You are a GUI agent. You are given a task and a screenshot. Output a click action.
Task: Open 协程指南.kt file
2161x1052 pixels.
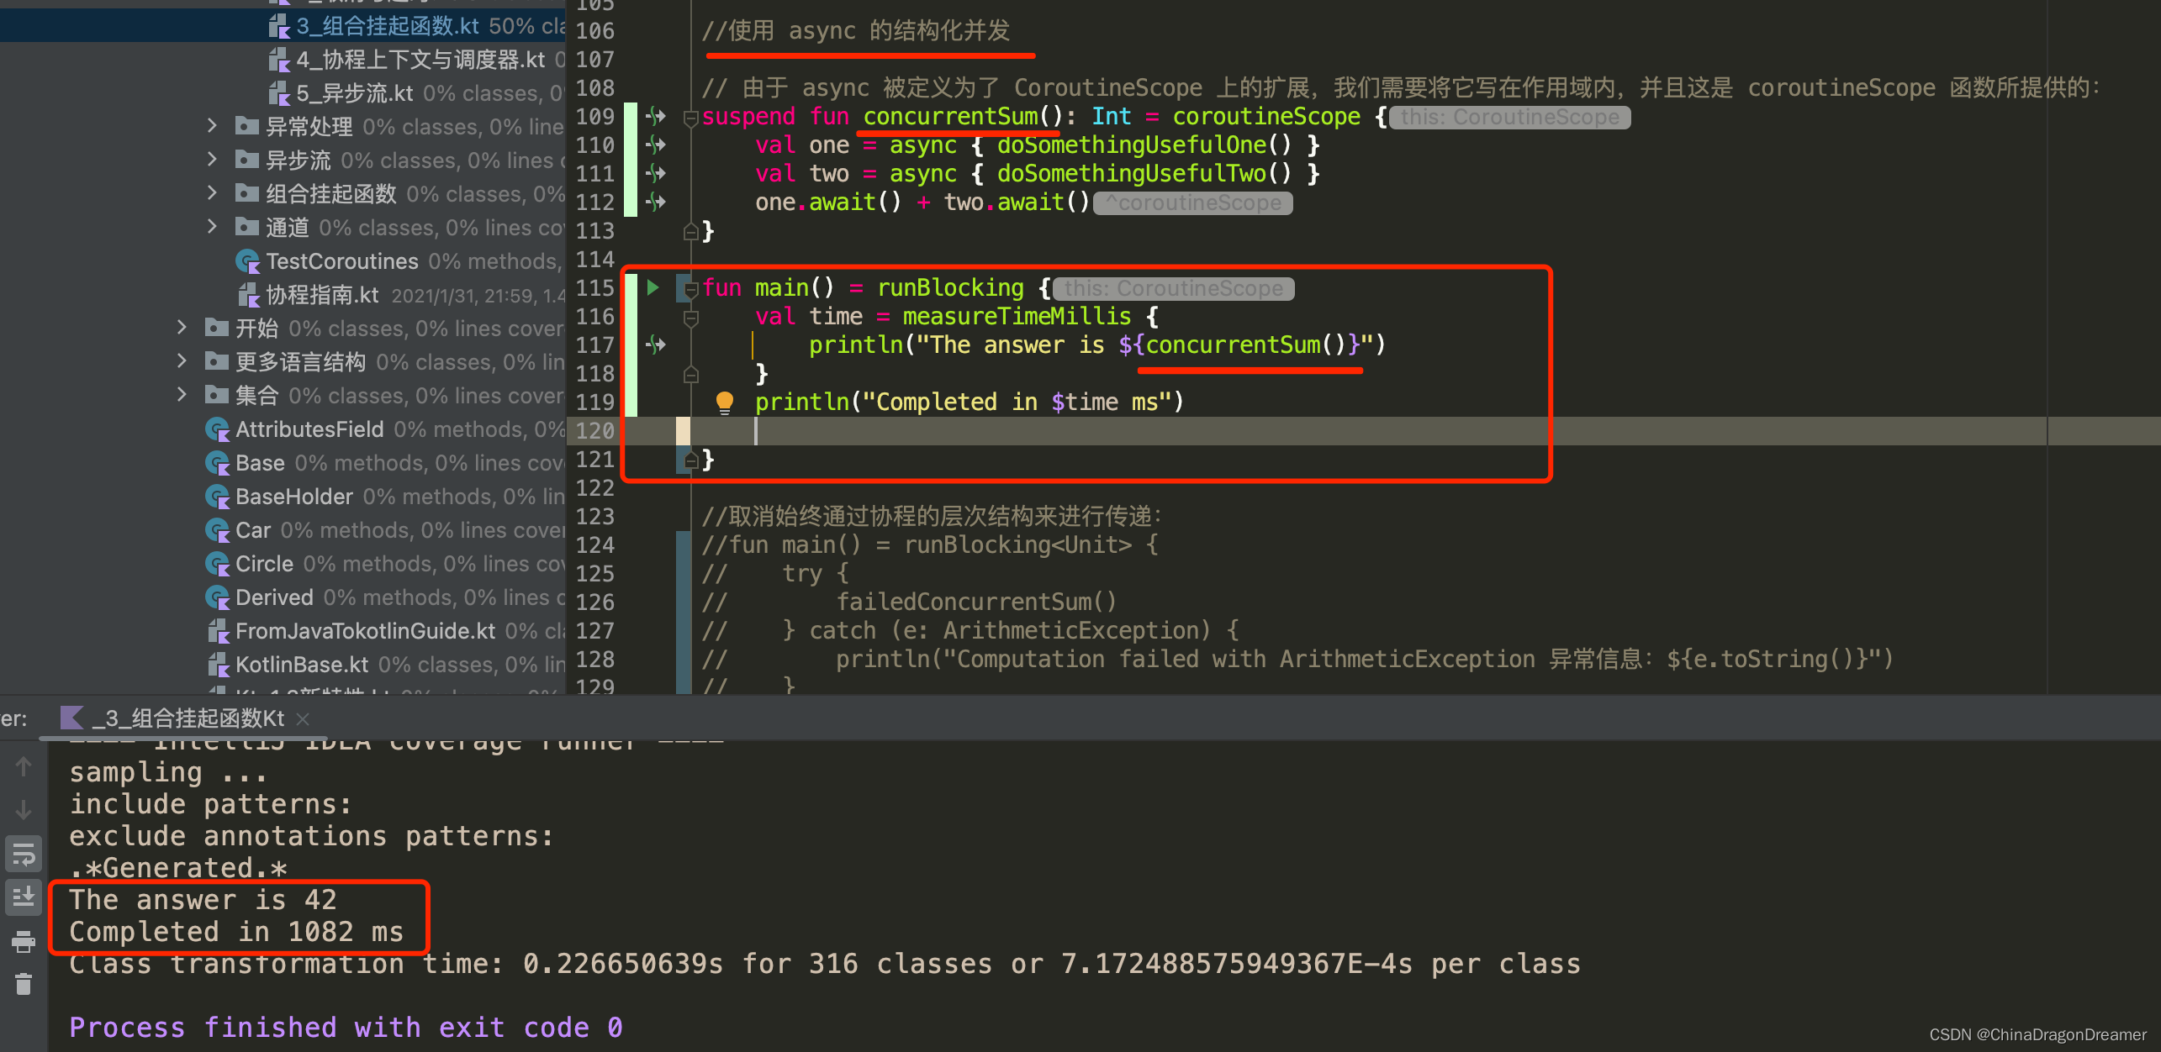pos(322,295)
